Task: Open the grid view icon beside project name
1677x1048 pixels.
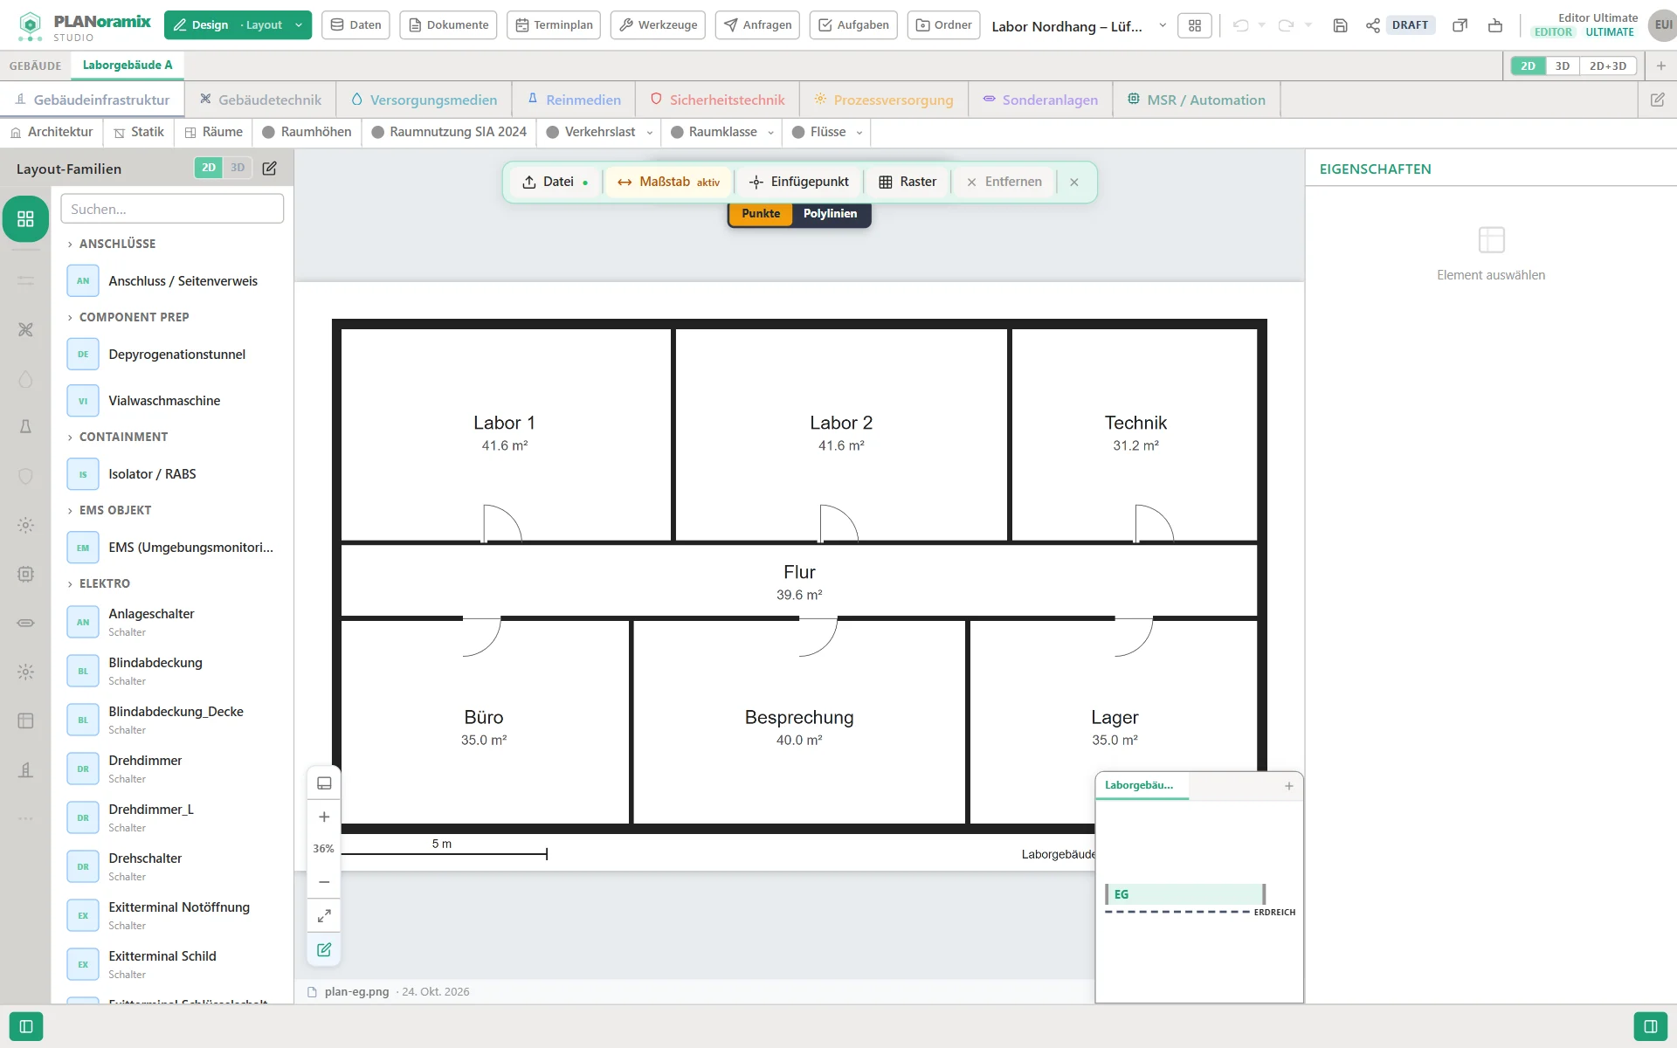Action: click(x=1195, y=25)
